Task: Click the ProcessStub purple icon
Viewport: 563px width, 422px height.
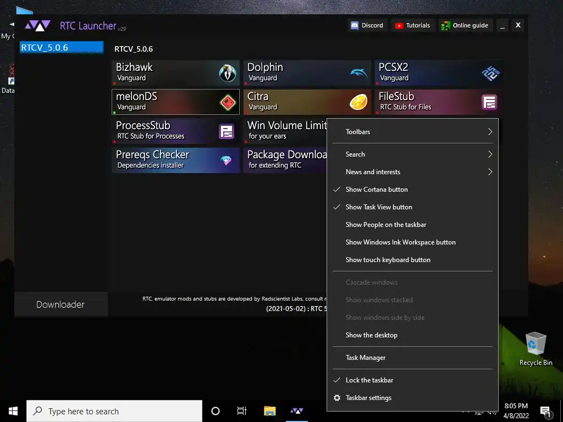Action: [x=227, y=131]
